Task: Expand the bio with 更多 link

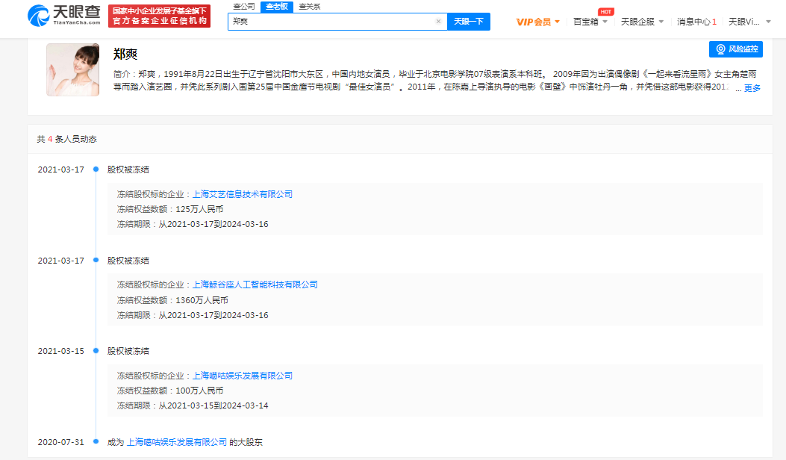Action: click(752, 88)
